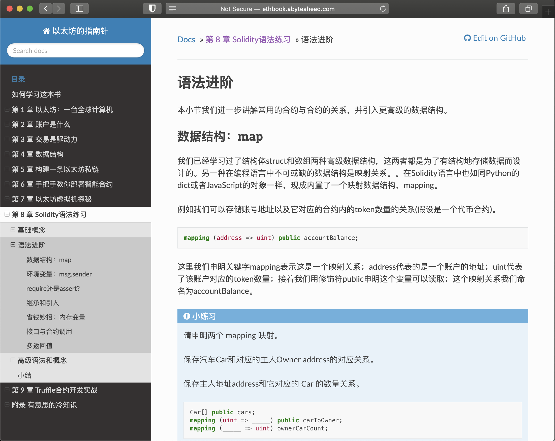555x441 pixels.
Task: Click Safari back navigation arrow
Action: (x=46, y=9)
